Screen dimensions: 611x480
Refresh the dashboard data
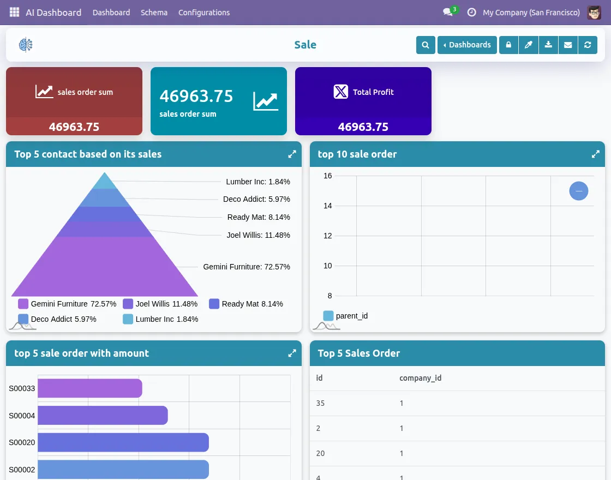pos(588,45)
